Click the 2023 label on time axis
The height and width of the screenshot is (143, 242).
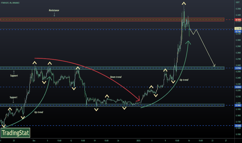[138, 141]
